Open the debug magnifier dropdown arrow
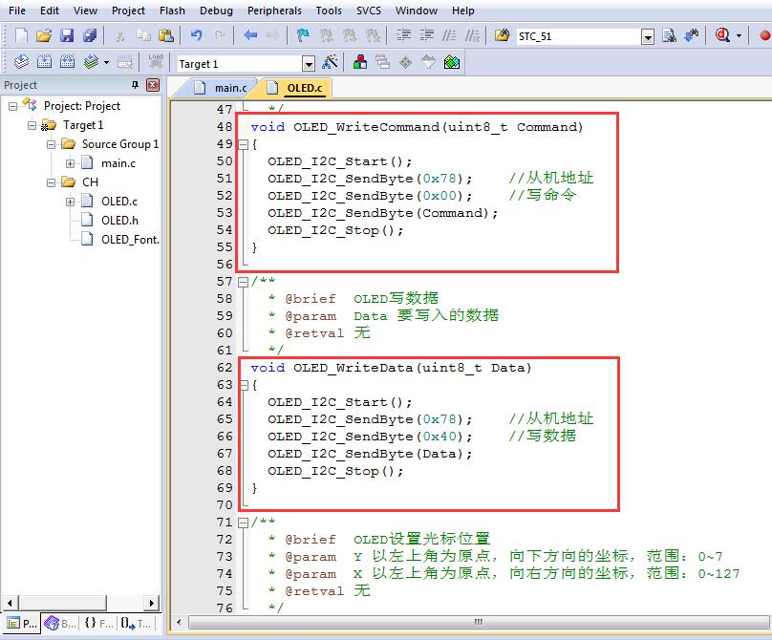Screen dimensions: 772x640 coord(739,36)
